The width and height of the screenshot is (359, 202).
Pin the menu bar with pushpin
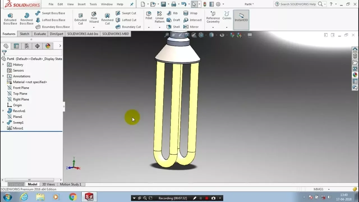(132, 4)
